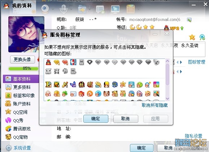Select the black heart diamond icon
The height and width of the screenshot is (152, 209).
click(x=90, y=62)
